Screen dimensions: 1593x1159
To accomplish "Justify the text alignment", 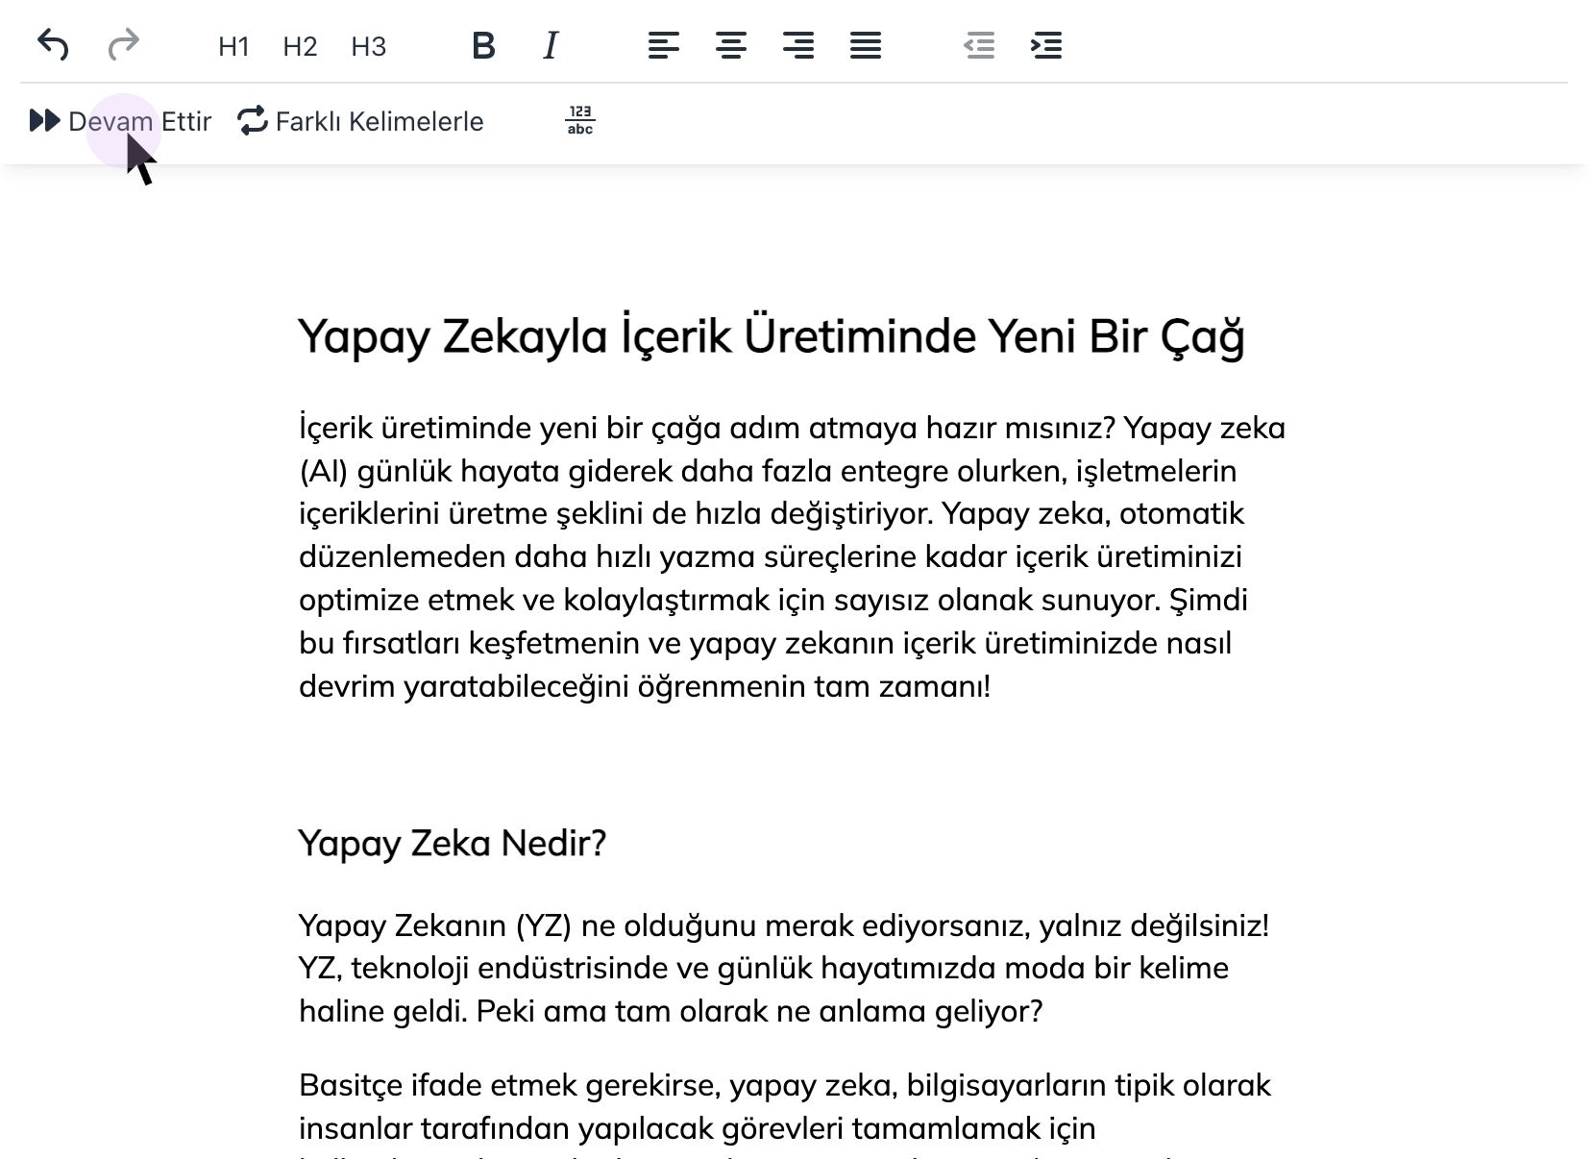I will tap(866, 45).
